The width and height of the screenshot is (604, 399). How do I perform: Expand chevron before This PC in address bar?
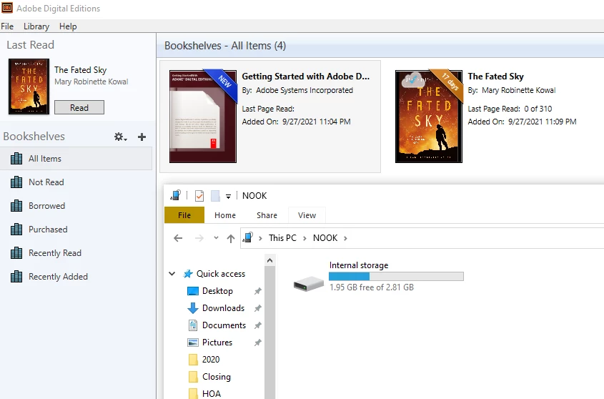[261, 238]
